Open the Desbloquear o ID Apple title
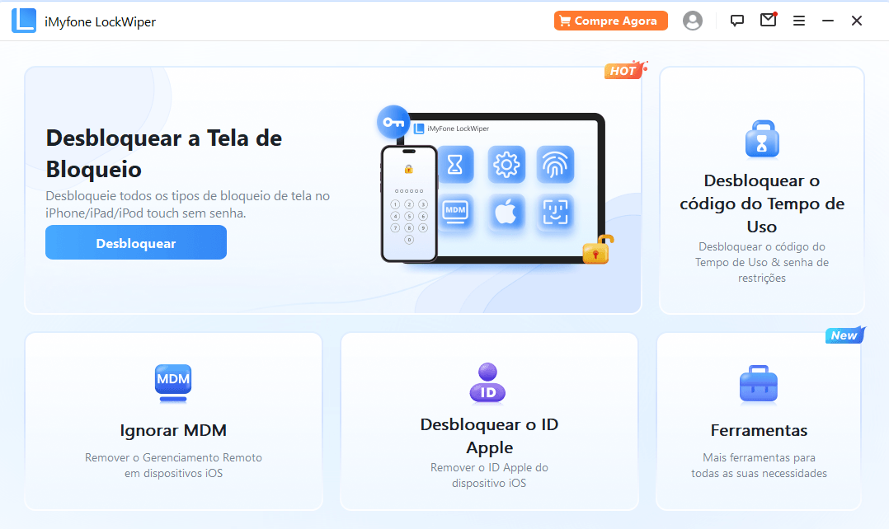889x529 pixels. (x=489, y=436)
